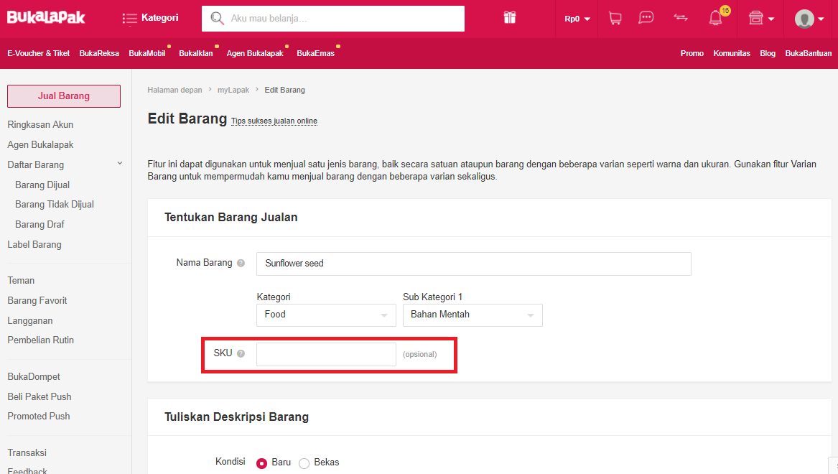This screenshot has height=474, width=838.
Task: Open the gift box icon
Action: (x=510, y=18)
